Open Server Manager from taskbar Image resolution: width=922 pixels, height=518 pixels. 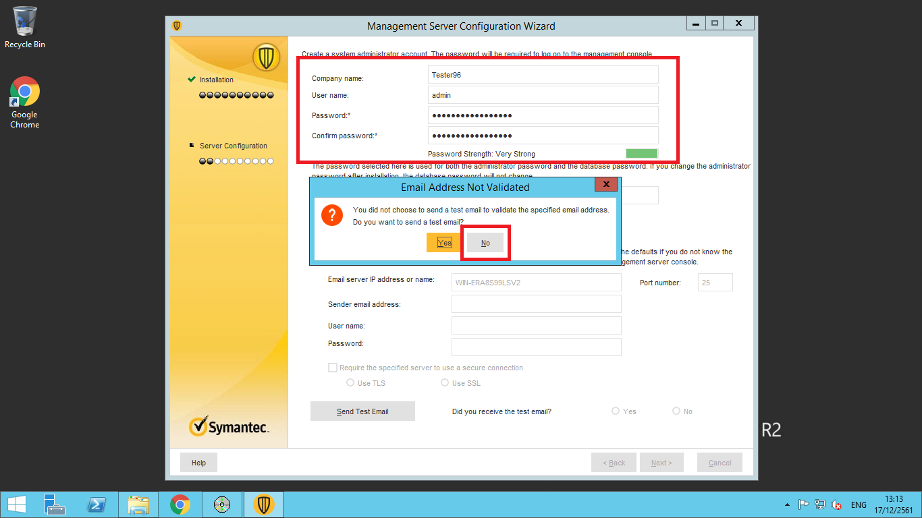(x=54, y=505)
